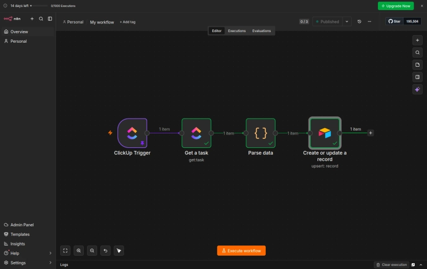Click the Personal breadcrumb
427x269 pixels.
pyautogui.click(x=73, y=22)
